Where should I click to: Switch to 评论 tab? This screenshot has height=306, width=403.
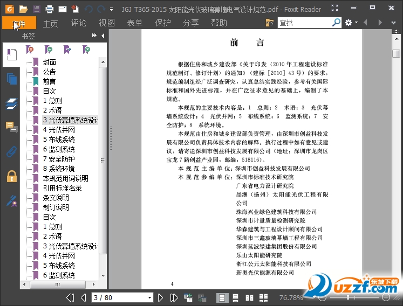click(x=78, y=23)
